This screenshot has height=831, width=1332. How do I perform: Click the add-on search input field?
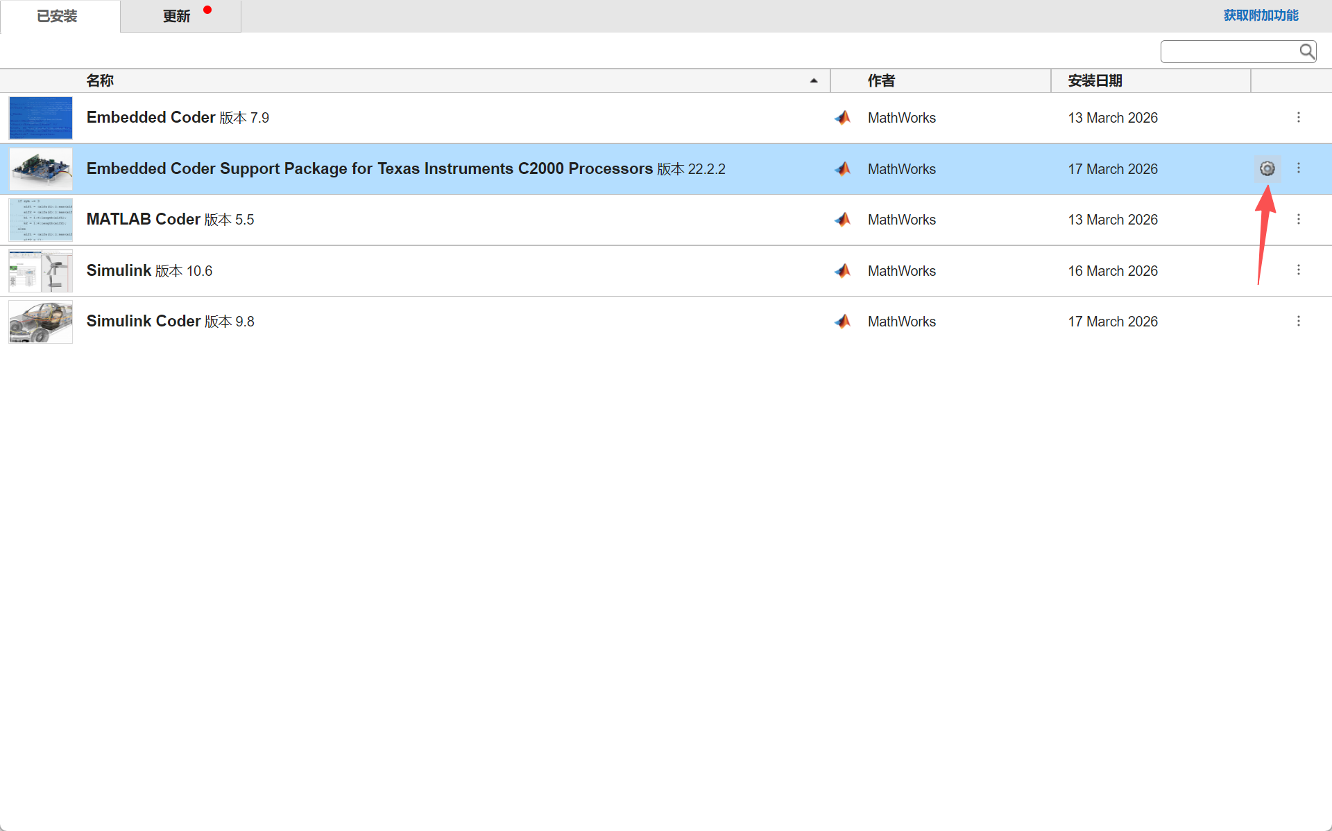tap(1228, 51)
